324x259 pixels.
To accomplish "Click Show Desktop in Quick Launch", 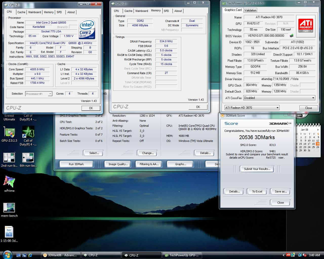I will click(18, 255).
